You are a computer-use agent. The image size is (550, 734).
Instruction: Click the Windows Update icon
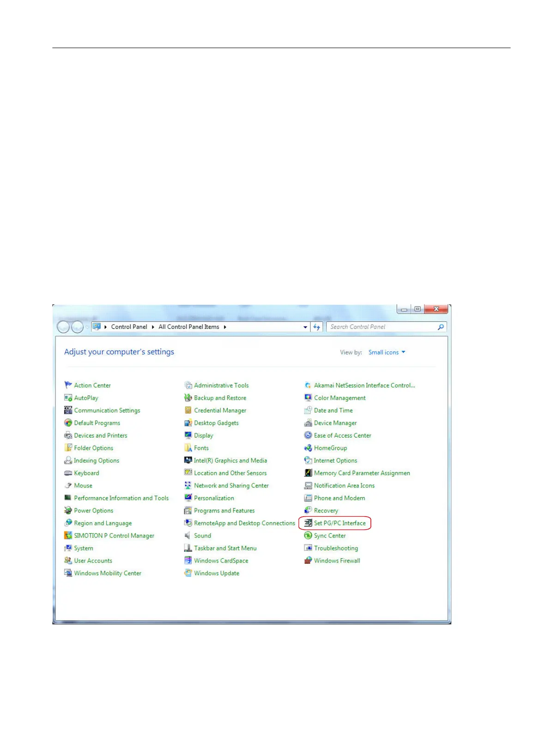[188, 573]
